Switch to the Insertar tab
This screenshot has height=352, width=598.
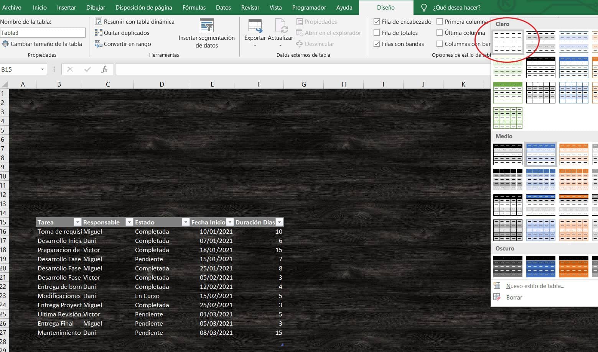[x=66, y=7]
